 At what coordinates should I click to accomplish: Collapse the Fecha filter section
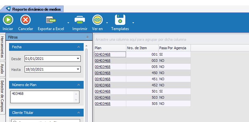[x=78, y=47]
